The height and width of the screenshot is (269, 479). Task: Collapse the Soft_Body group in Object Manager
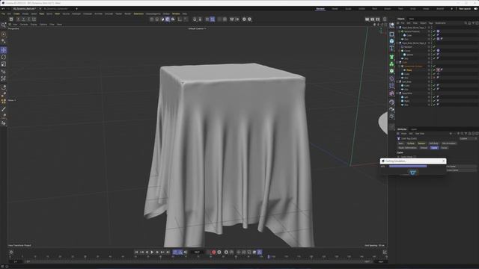coord(397,81)
